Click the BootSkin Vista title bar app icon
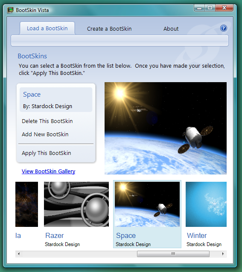The width and height of the screenshot is (242, 272). click(10, 10)
